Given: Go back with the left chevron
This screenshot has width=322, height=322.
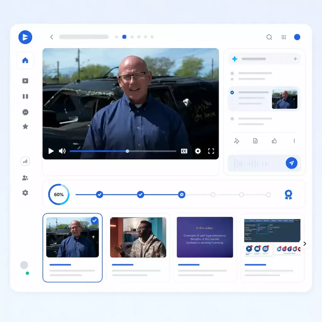Looking at the screenshot, I should [x=52, y=37].
